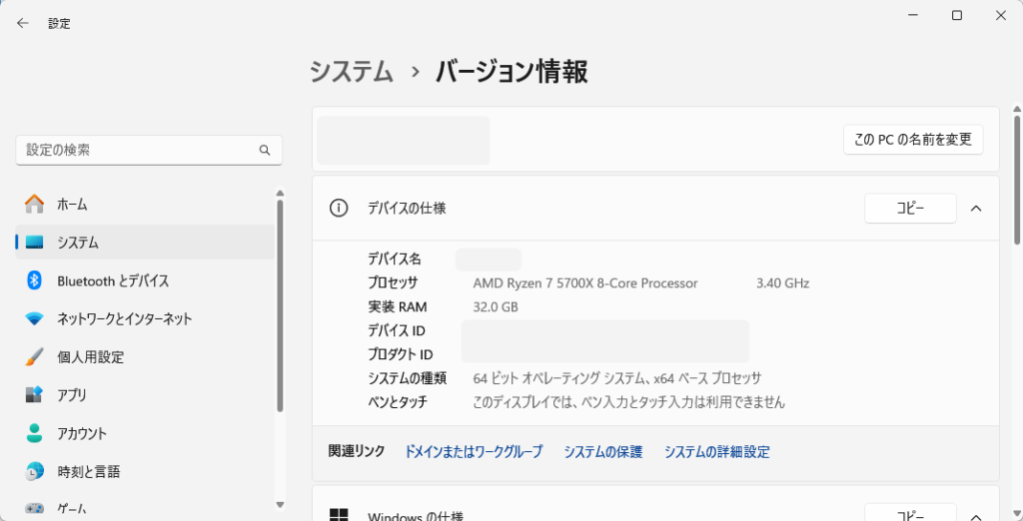Open システムの詳細設定 link

717,451
